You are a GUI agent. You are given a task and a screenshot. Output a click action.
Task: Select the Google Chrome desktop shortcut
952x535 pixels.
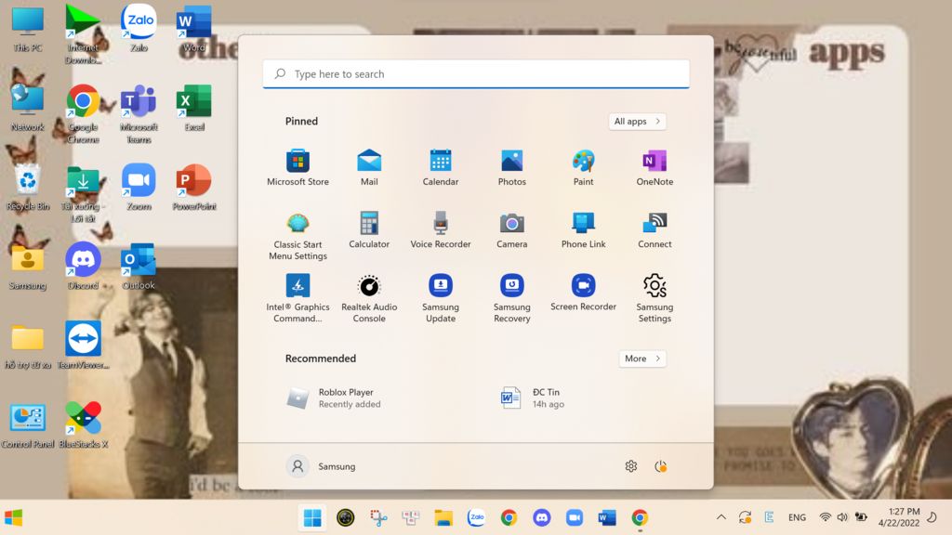83,114
